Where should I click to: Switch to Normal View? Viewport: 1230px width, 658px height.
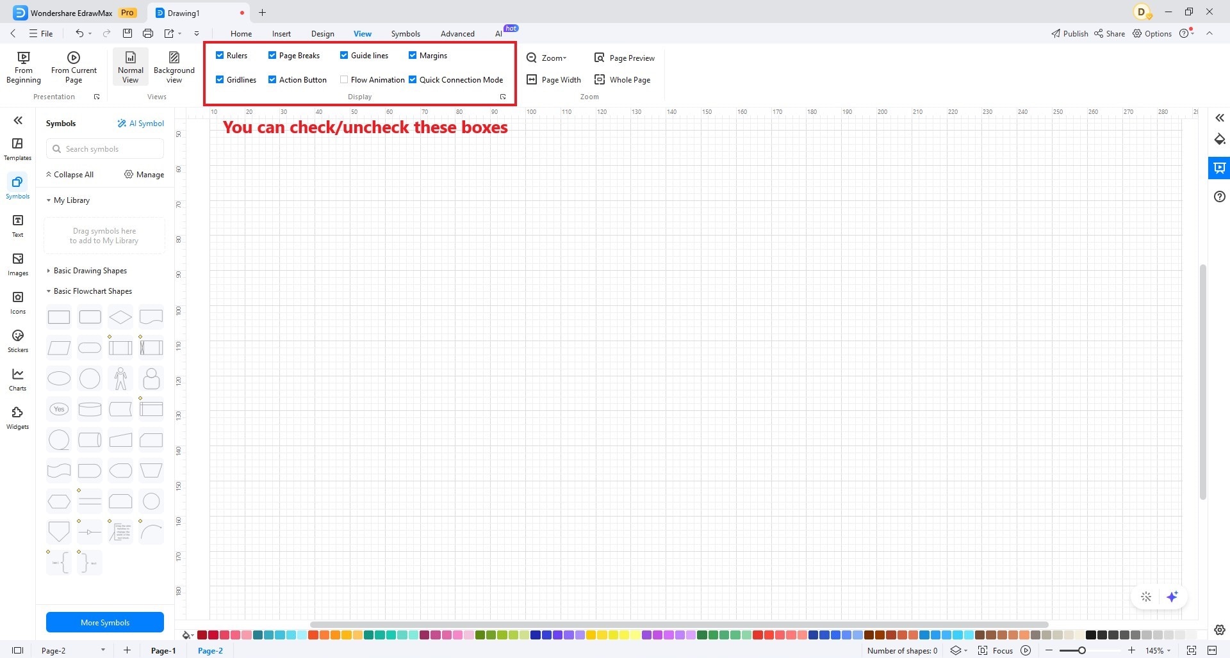point(130,67)
